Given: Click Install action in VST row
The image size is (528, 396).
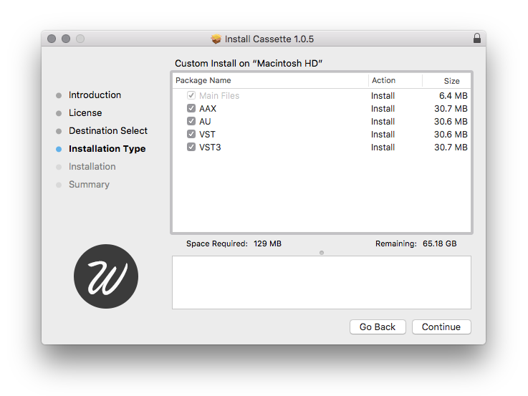Looking at the screenshot, I should [383, 135].
